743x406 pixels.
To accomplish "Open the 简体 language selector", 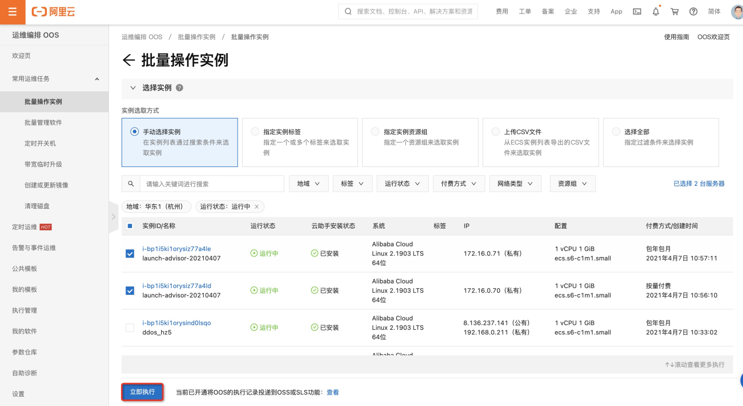I will tap(714, 11).
